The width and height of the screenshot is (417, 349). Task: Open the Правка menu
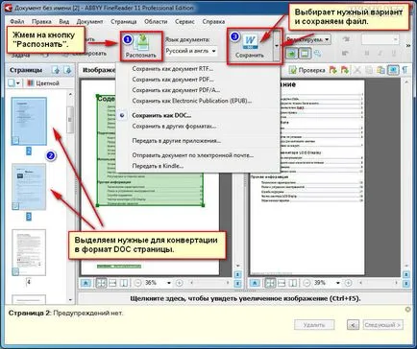tap(41, 22)
